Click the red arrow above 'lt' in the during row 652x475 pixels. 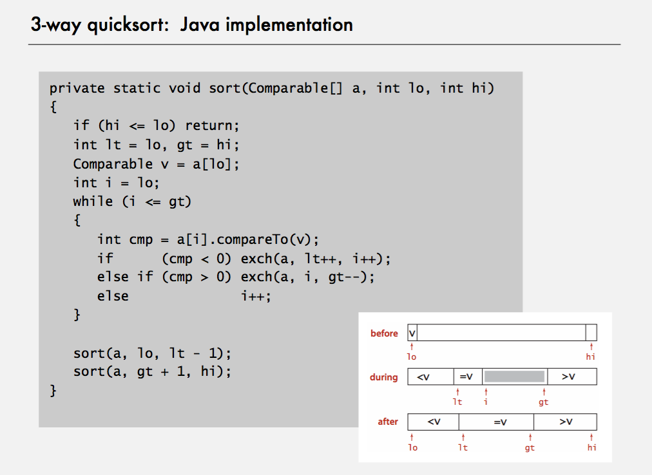457,391
